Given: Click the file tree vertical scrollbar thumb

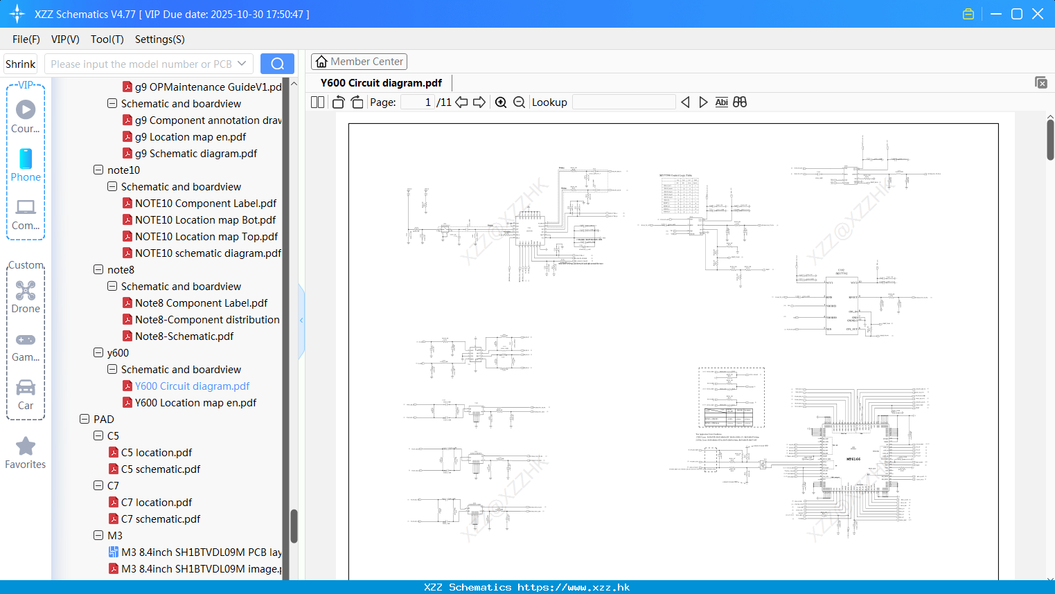Looking at the screenshot, I should (x=294, y=526).
